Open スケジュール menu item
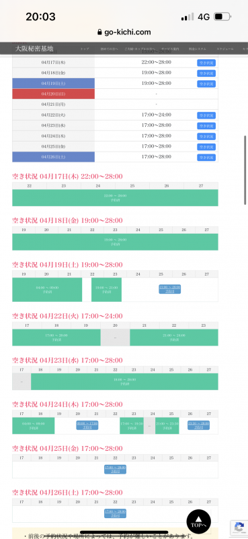 (224, 49)
